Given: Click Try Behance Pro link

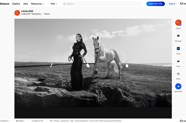Looking at the screenshot, I should coord(38,121).
